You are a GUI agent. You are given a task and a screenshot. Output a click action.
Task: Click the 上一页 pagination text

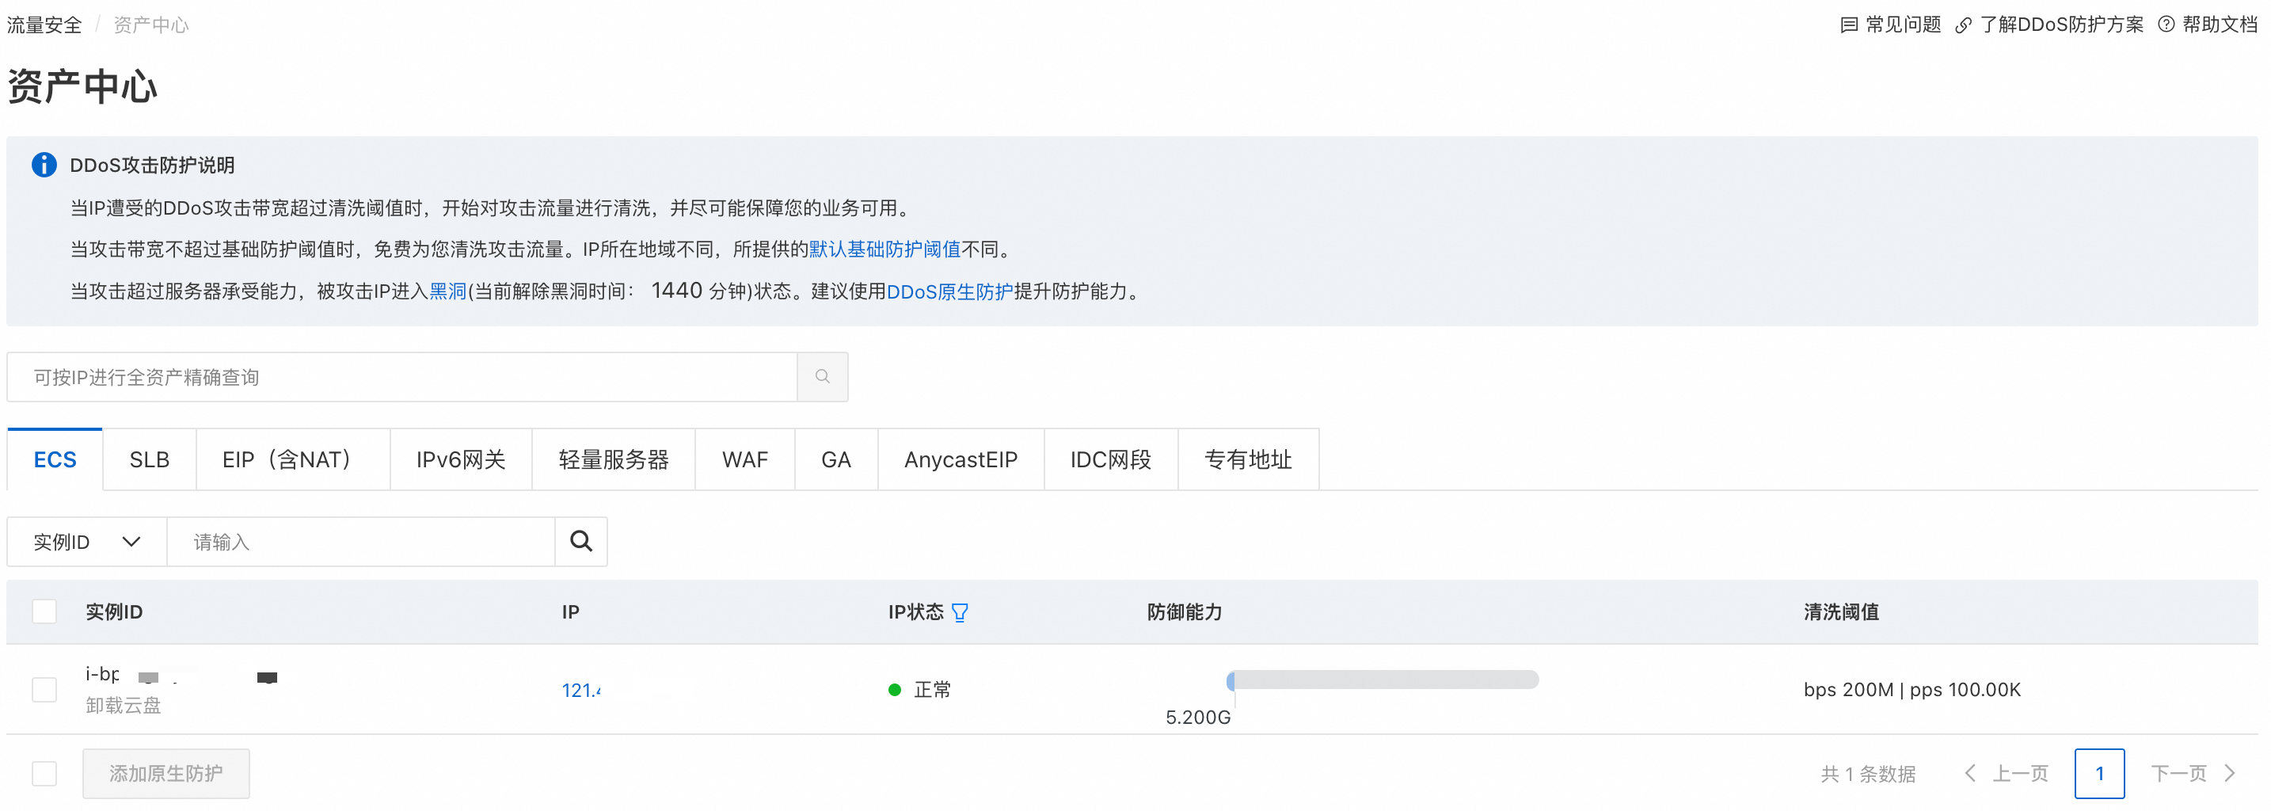pos(2020,773)
